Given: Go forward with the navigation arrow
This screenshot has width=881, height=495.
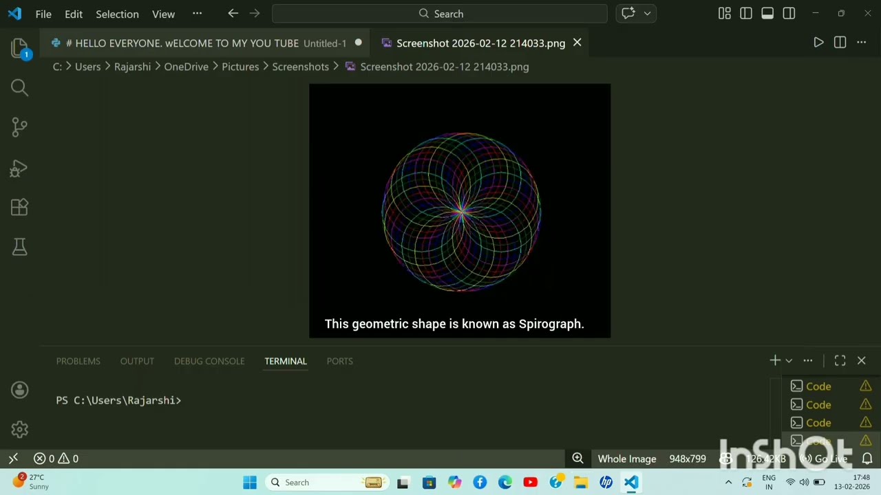Looking at the screenshot, I should point(255,13).
